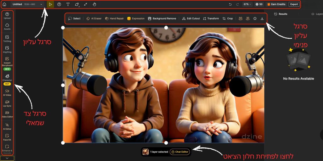
Task: Open the Chat Editor
Action: coord(180,152)
